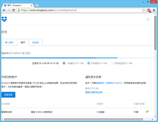Click the 紅利類型 column header
This screenshot has height=122, width=158.
6,104
